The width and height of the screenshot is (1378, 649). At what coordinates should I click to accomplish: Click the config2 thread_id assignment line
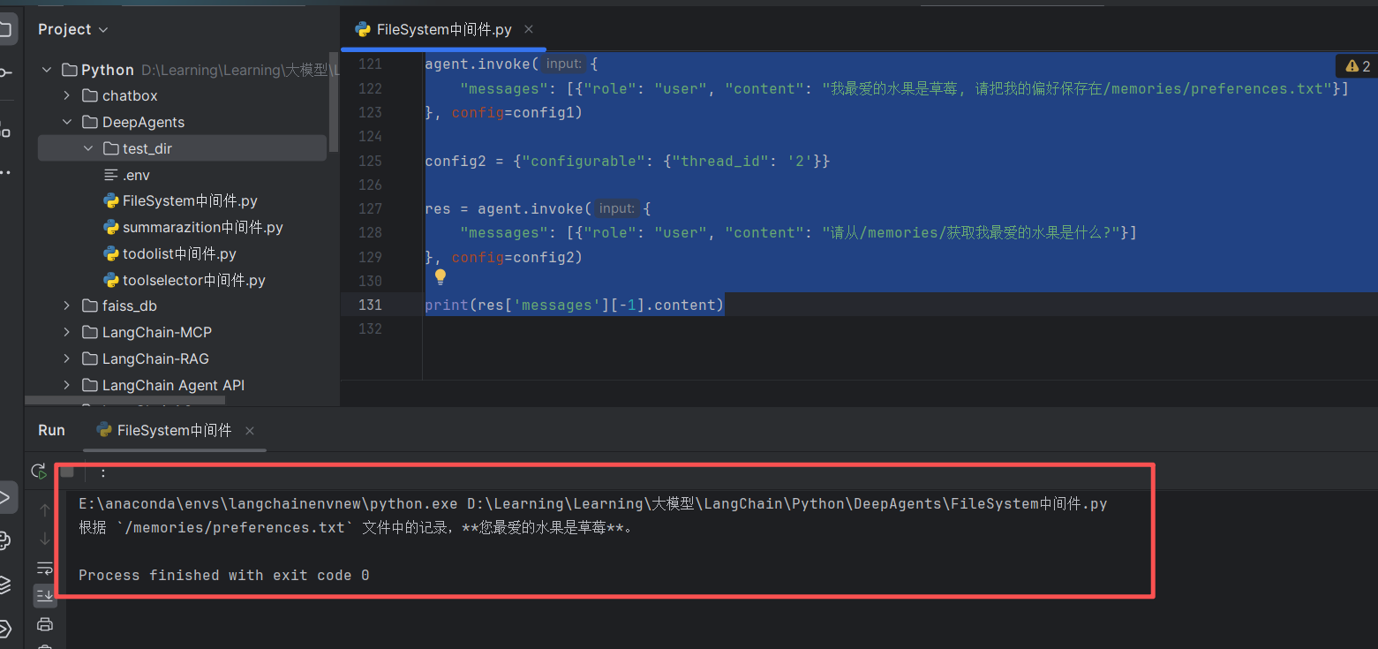(x=627, y=161)
